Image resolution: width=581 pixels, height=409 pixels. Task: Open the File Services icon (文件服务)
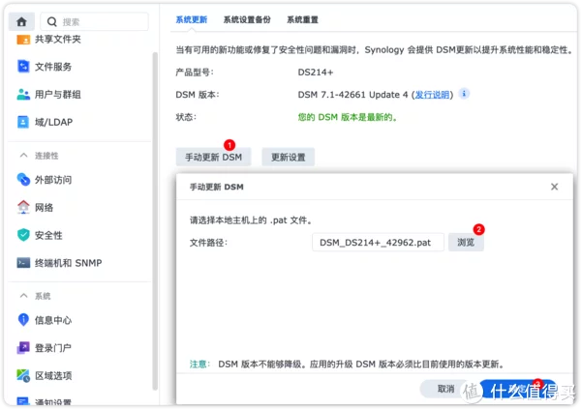23,67
